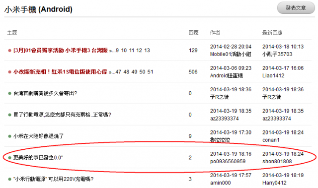Image resolution: width=318 pixels, height=188 pixels.
Task: Click the 回覆 column header
Action: pyautogui.click(x=193, y=33)
